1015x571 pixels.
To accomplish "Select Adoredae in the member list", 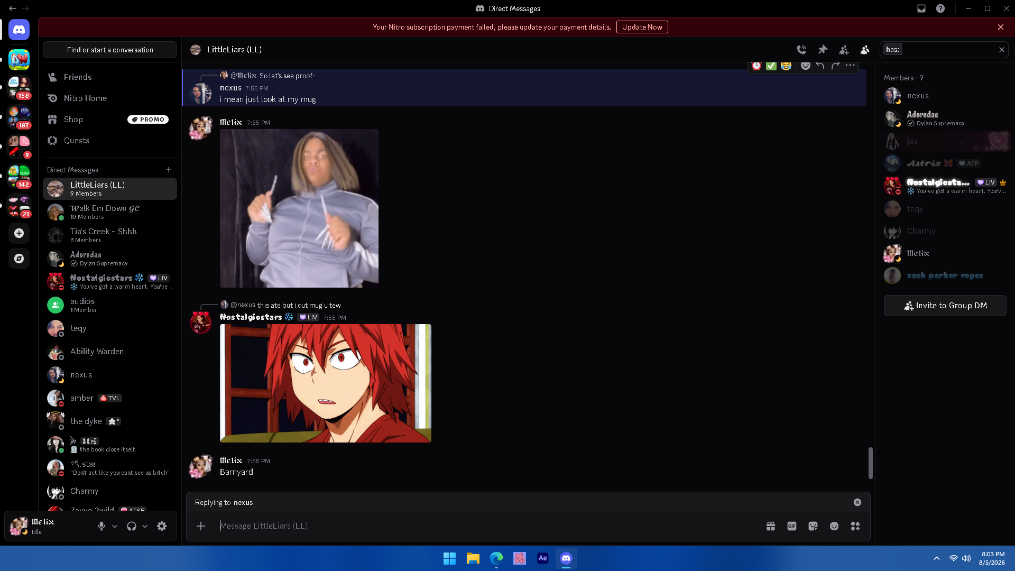I will [945, 118].
